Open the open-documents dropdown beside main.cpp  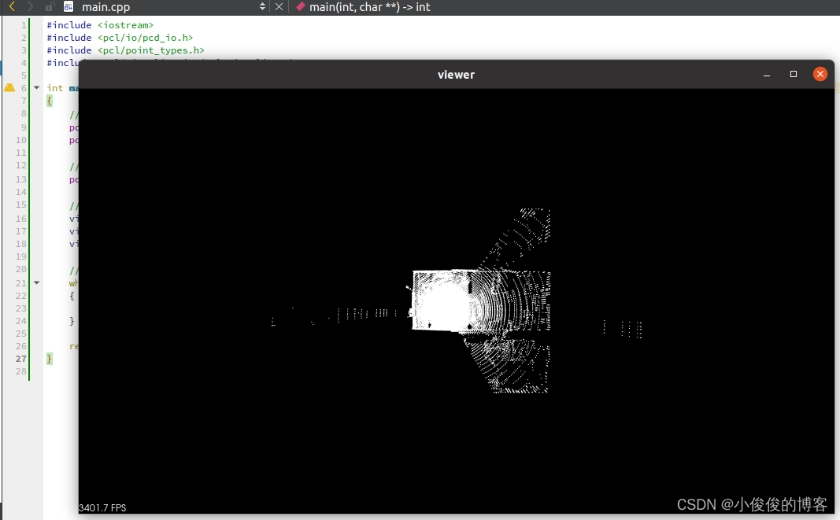coord(262,6)
